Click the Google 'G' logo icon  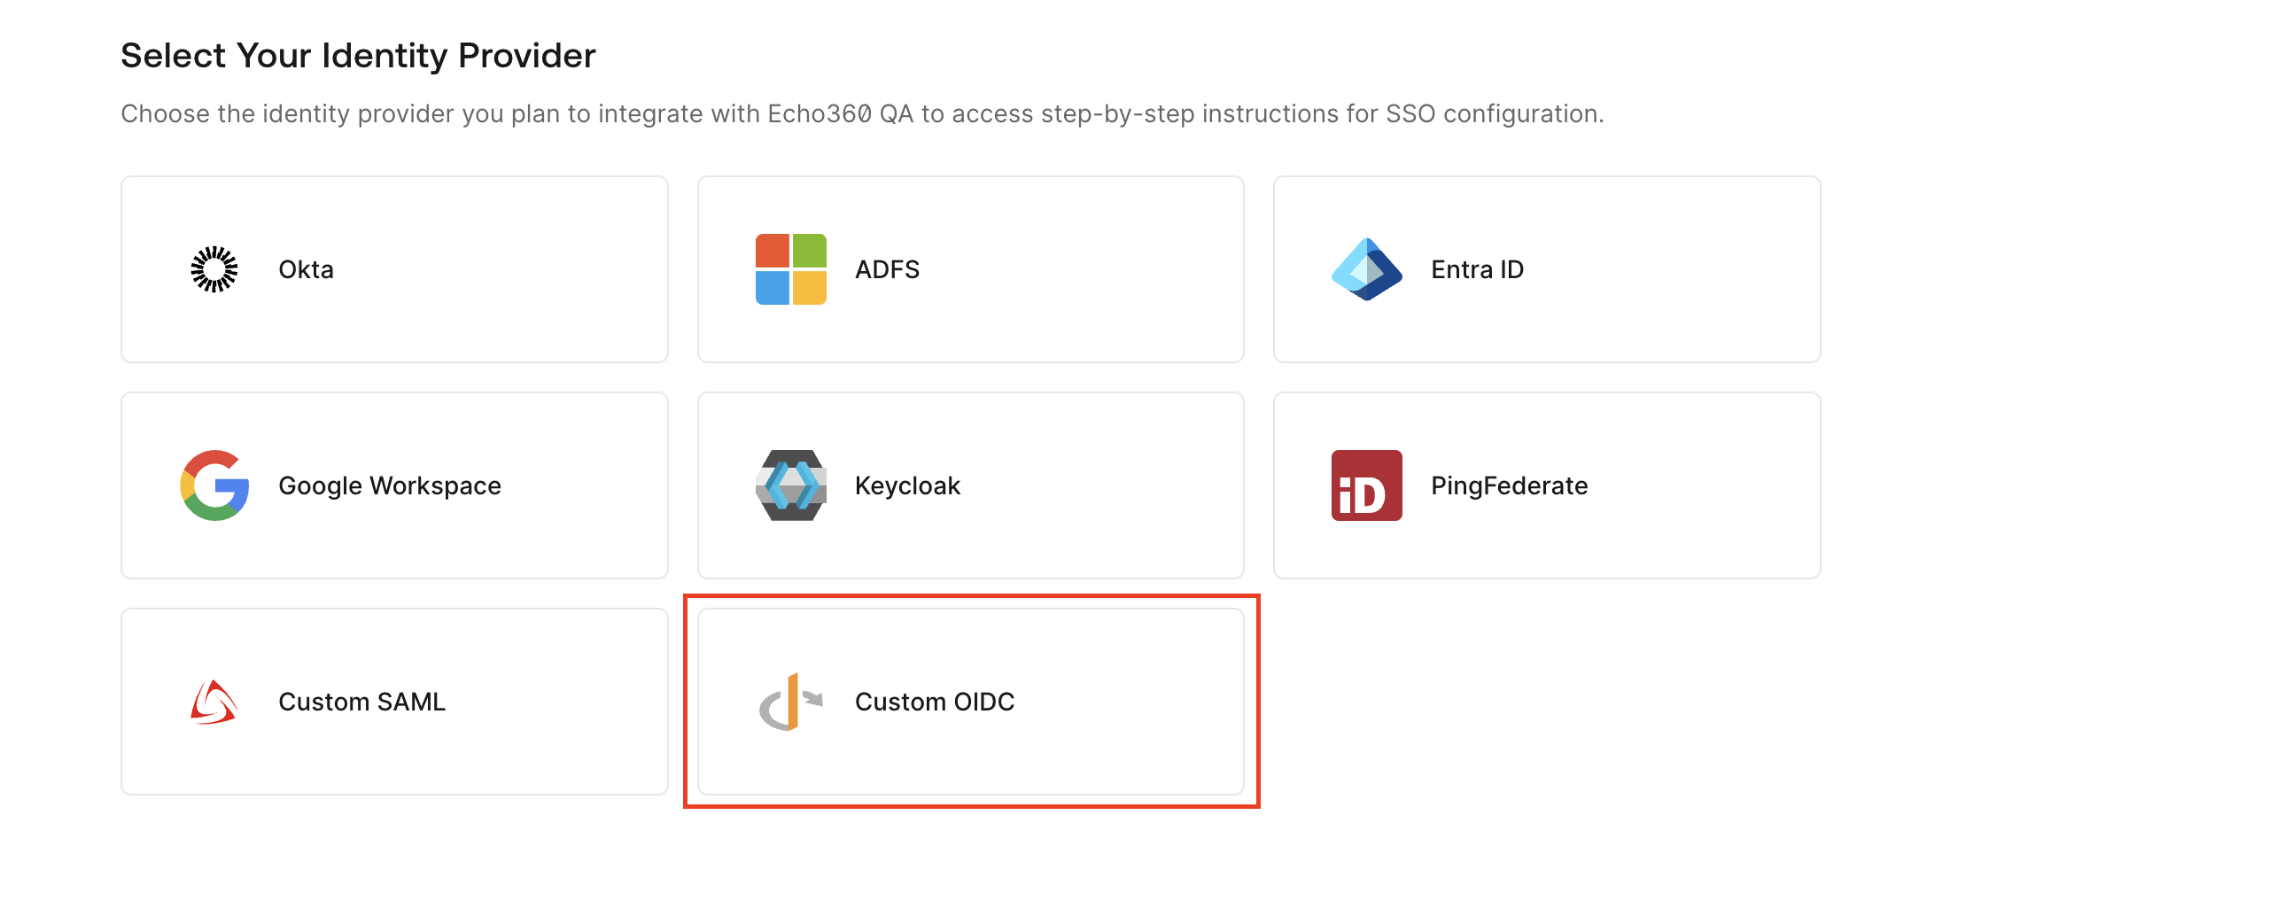[x=214, y=485]
